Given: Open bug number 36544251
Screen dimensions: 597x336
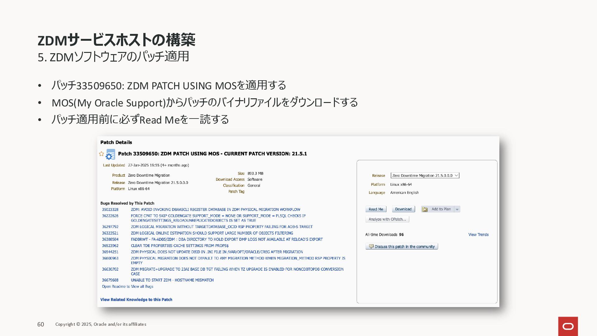Looking at the screenshot, I should pos(110,252).
